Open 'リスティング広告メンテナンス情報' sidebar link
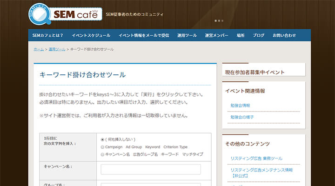 (x=262, y=170)
